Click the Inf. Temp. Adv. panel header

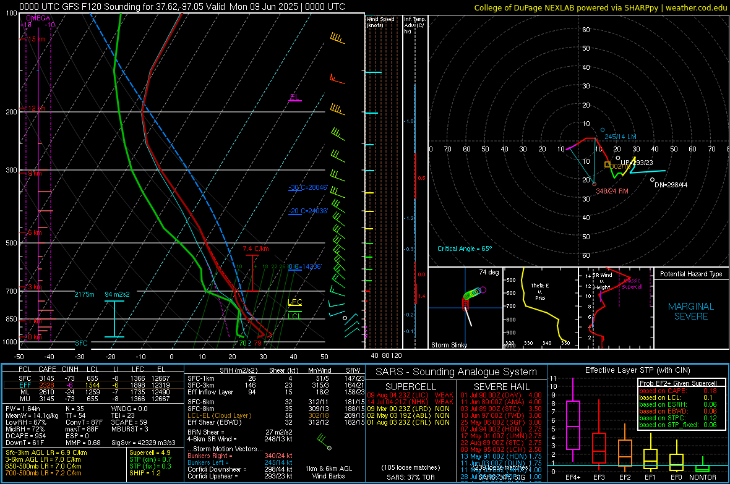coord(414,25)
